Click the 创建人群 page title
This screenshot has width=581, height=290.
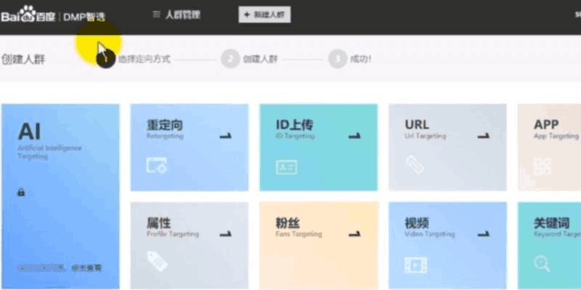(23, 60)
